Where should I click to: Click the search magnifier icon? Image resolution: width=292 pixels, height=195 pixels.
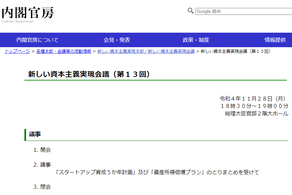pyautogui.click(x=190, y=11)
